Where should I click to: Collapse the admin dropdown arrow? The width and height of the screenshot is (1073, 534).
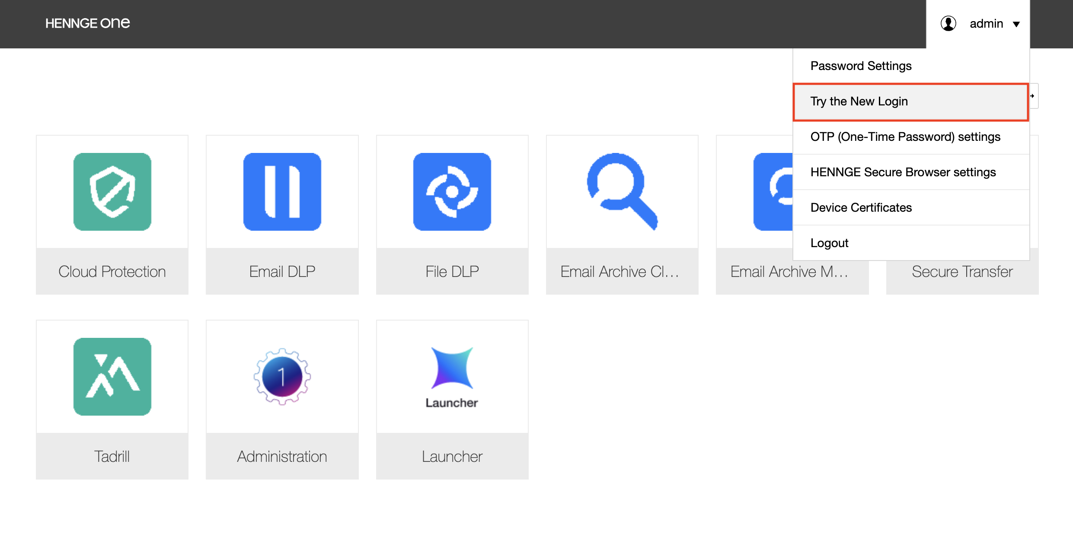(1016, 24)
